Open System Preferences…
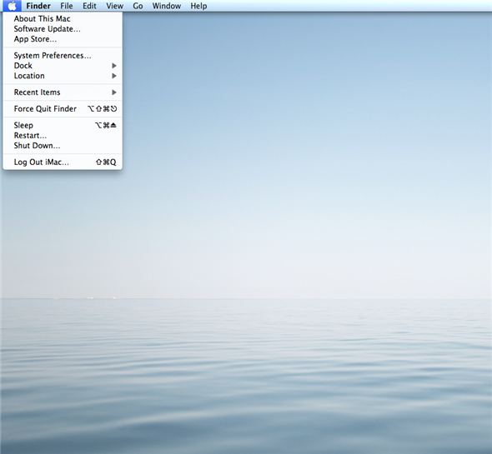 [x=63, y=56]
